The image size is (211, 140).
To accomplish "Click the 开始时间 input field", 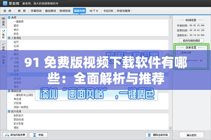I will (197, 25).
